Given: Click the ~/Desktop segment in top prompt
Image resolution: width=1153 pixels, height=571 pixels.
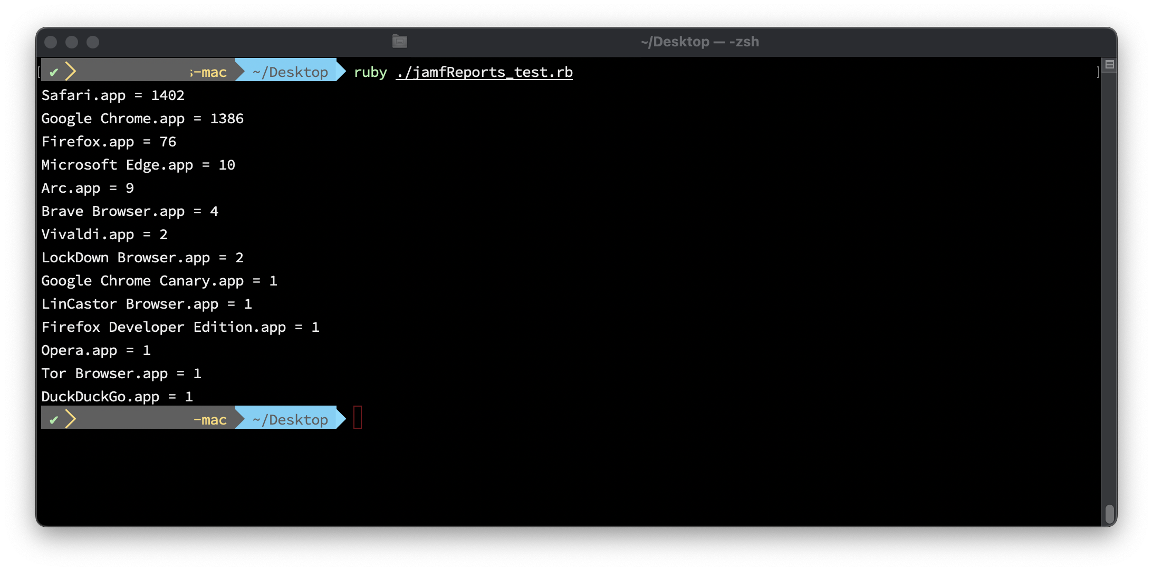Looking at the screenshot, I should pyautogui.click(x=290, y=72).
